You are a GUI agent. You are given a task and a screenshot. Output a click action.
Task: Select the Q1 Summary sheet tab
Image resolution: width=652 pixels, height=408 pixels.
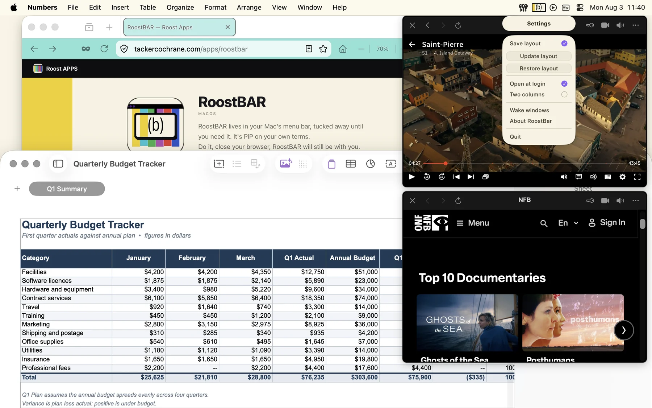click(x=67, y=189)
